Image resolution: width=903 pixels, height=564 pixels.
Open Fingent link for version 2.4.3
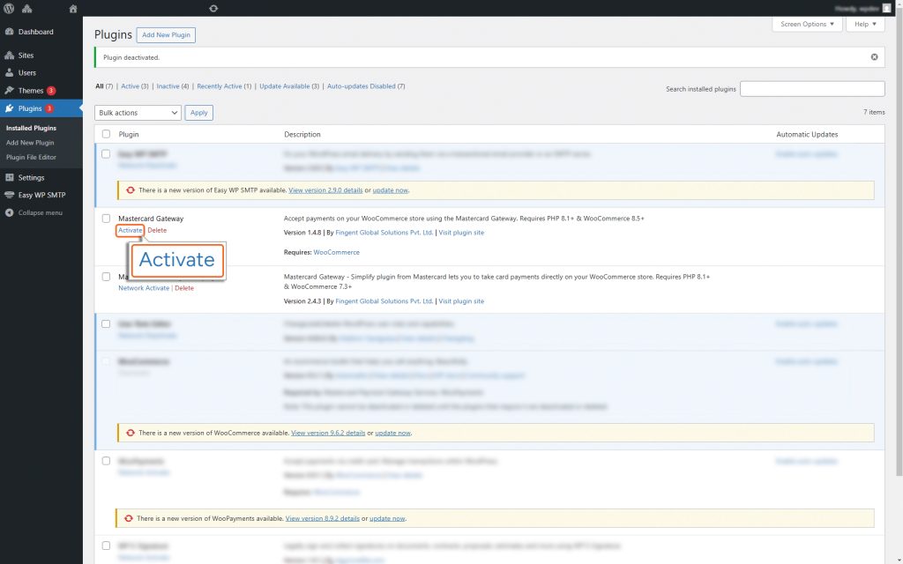[x=384, y=301]
